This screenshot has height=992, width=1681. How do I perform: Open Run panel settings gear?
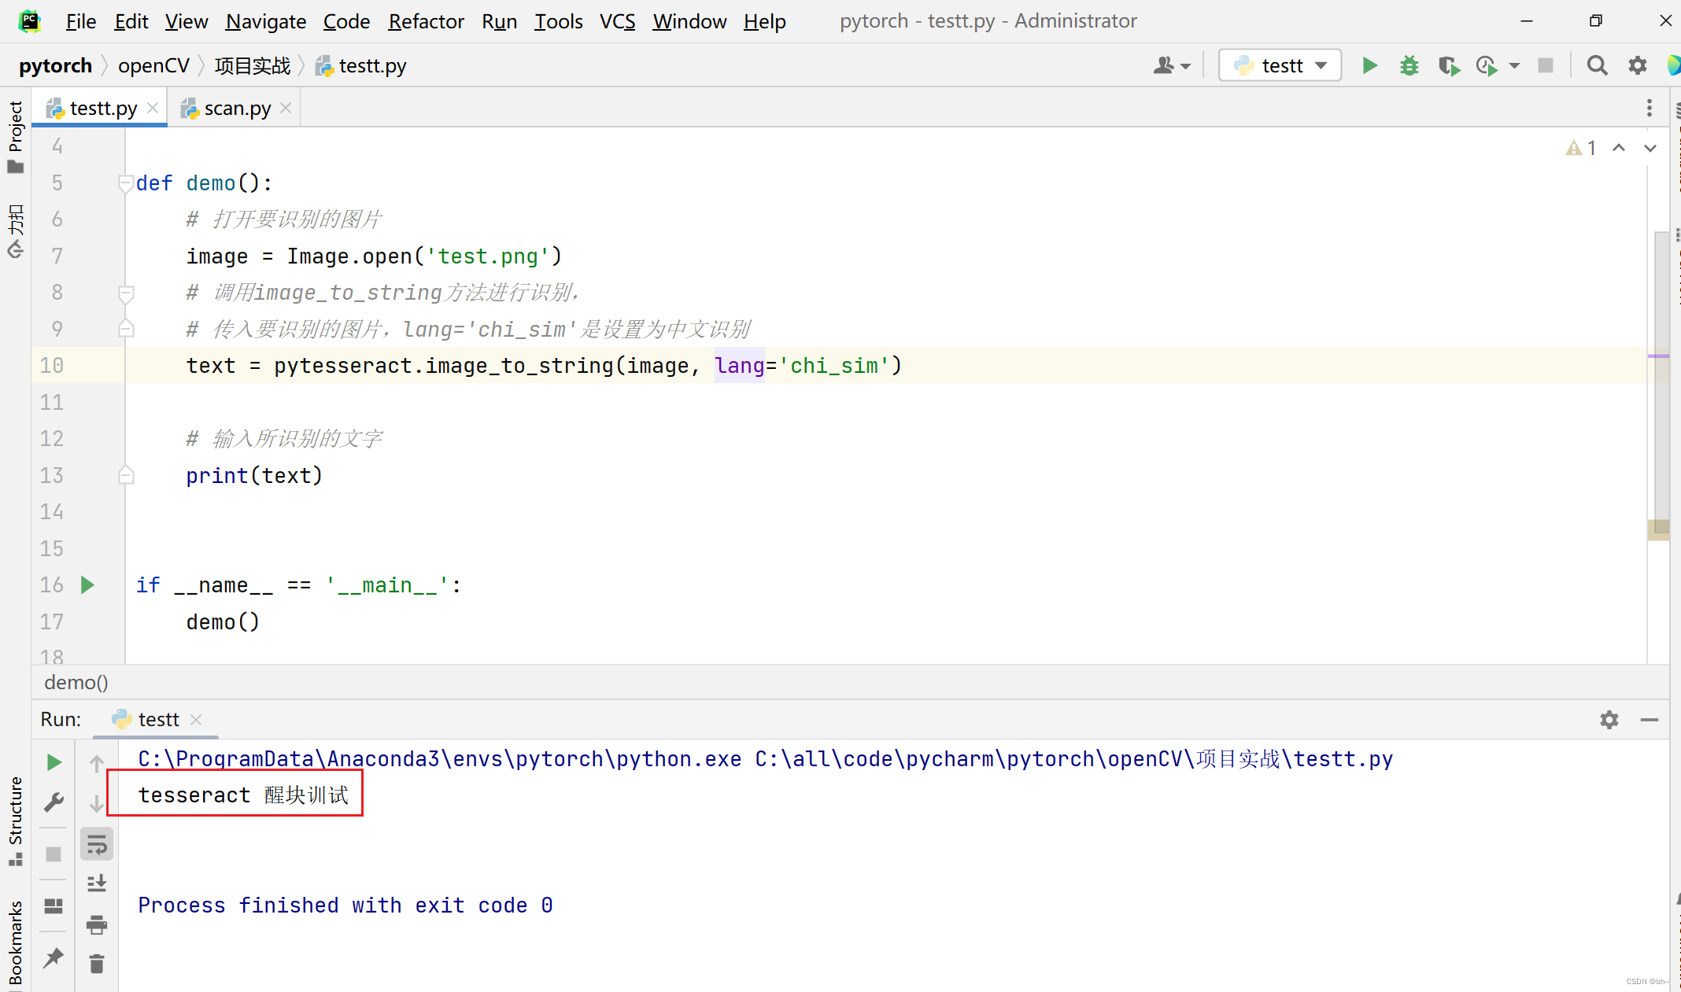pos(1609,720)
